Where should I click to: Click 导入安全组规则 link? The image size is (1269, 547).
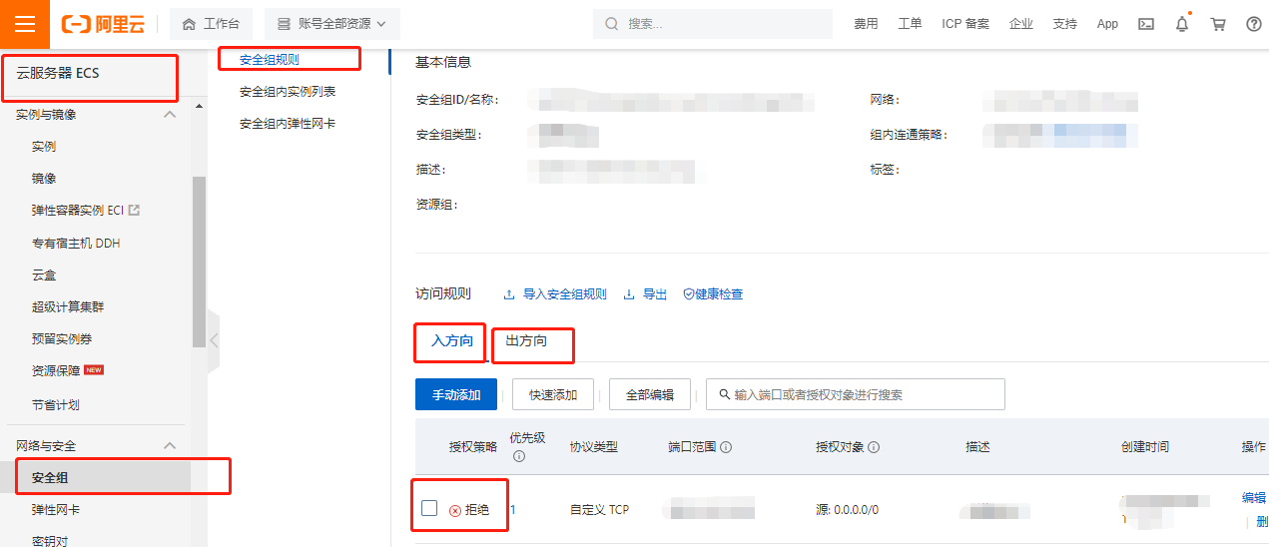(555, 294)
